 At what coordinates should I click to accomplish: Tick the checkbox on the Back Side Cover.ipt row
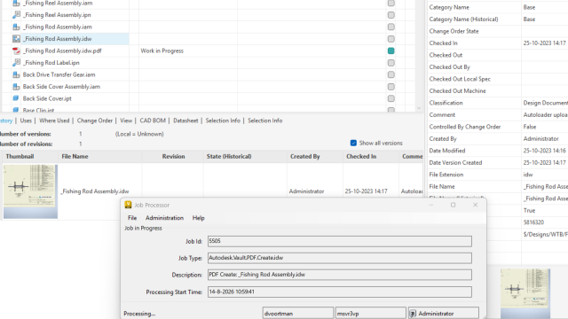coord(390,98)
